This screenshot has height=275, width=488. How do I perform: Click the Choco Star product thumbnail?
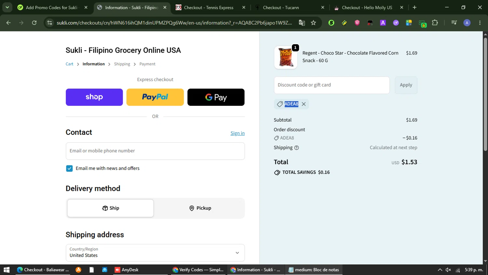[x=286, y=57]
